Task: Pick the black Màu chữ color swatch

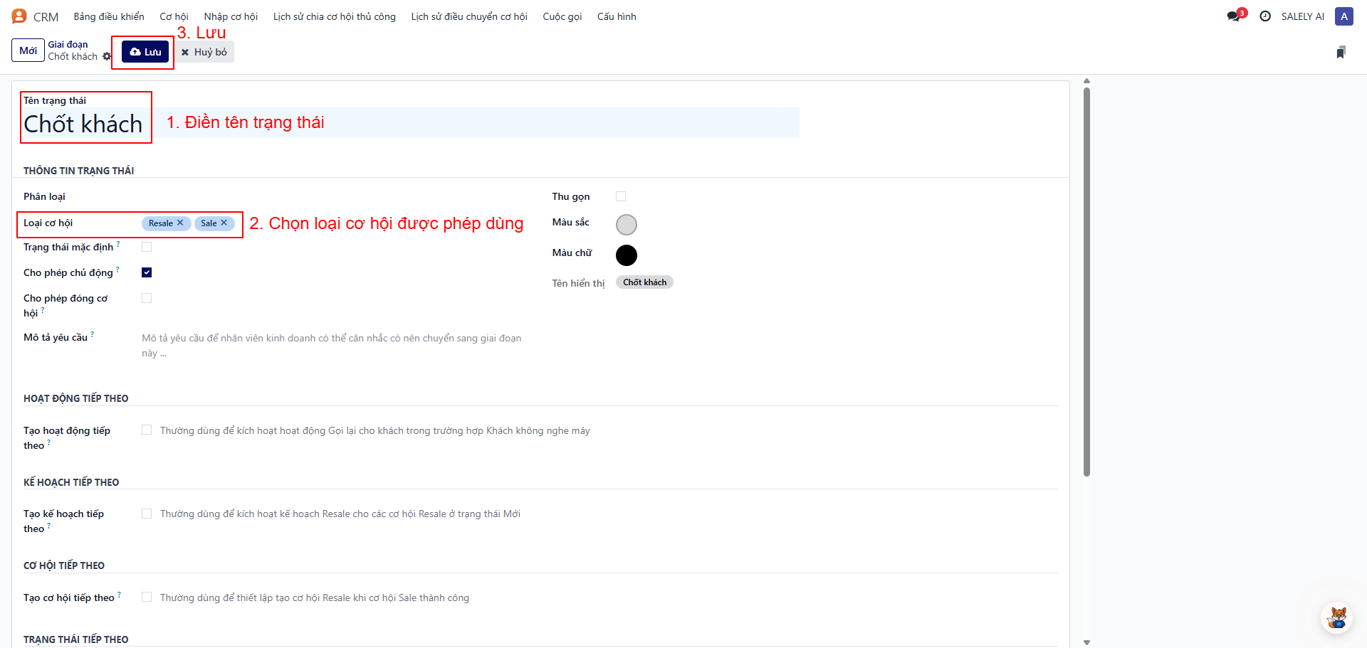Action: 627,255
